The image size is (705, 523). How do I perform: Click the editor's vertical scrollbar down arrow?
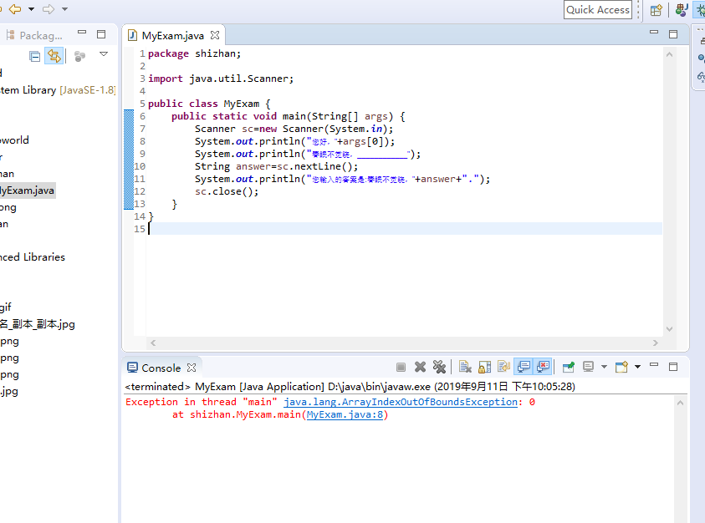[669, 329]
